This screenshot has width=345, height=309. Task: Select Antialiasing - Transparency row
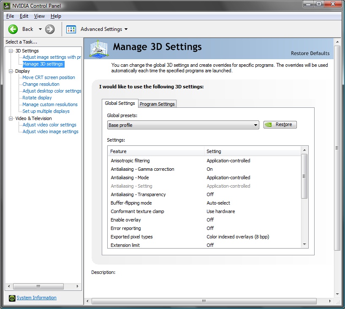click(x=204, y=194)
